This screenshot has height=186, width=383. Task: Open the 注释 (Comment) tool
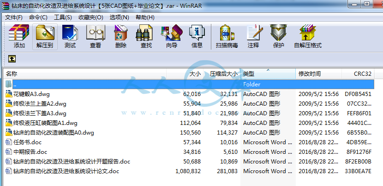pos(254,36)
